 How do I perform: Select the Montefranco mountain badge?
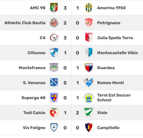pyautogui.click(x=54, y=68)
